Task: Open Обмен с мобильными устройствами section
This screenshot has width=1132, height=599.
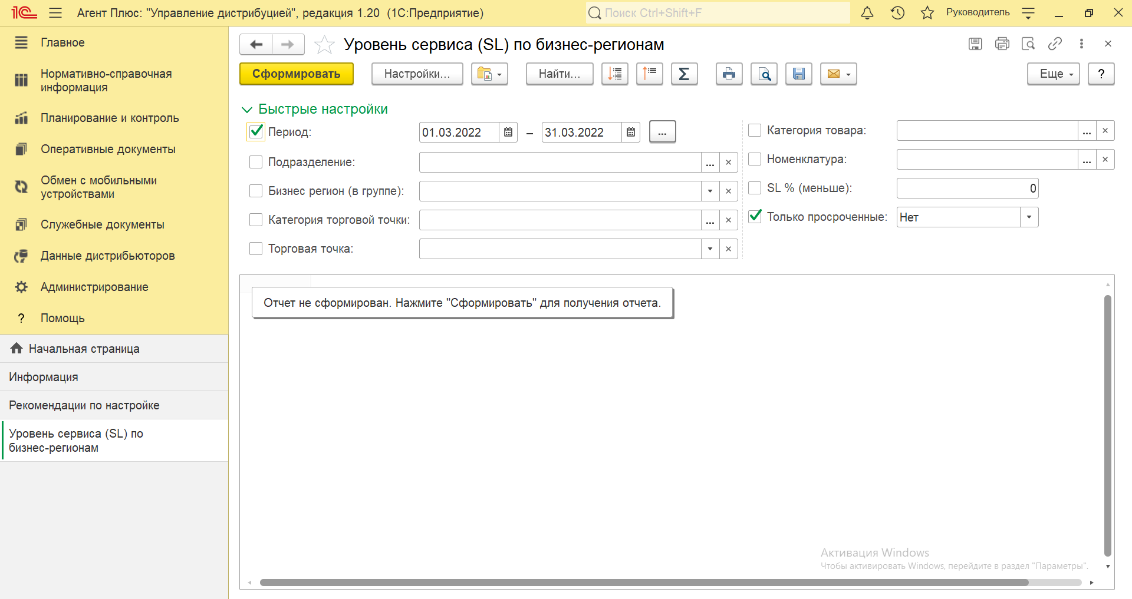Action: coord(114,187)
